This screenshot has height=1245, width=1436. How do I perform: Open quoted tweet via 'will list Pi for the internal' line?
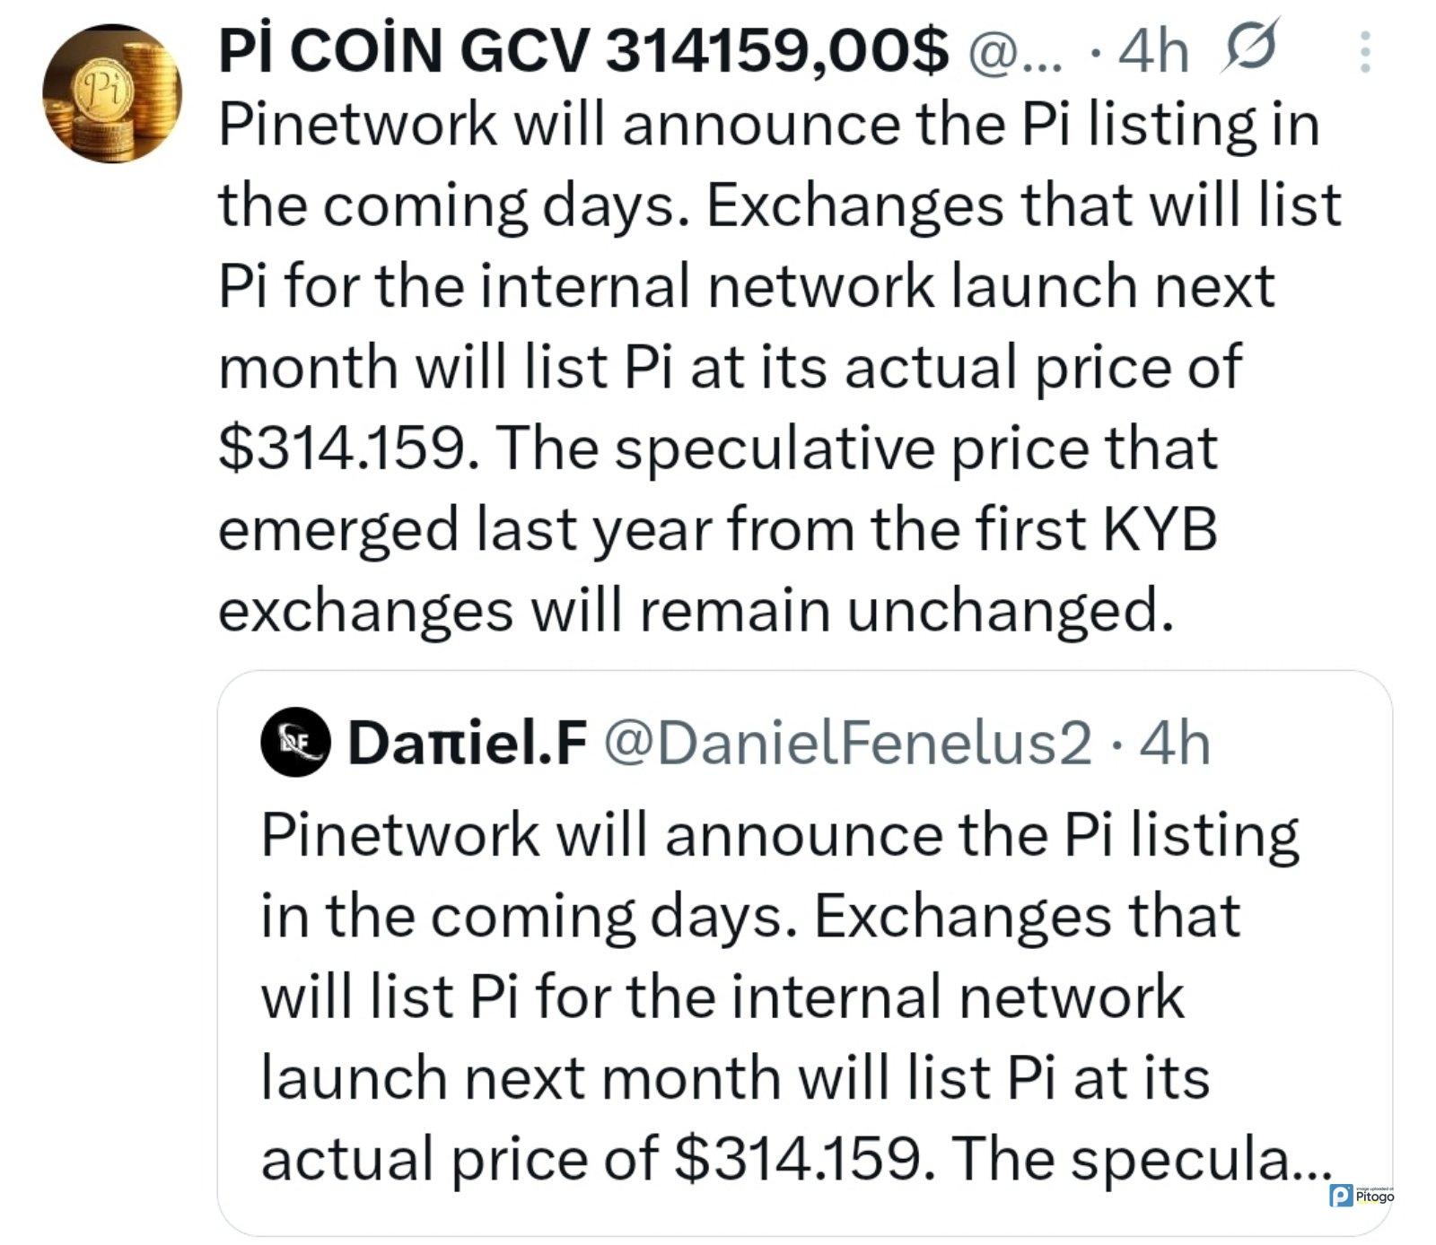722,997
